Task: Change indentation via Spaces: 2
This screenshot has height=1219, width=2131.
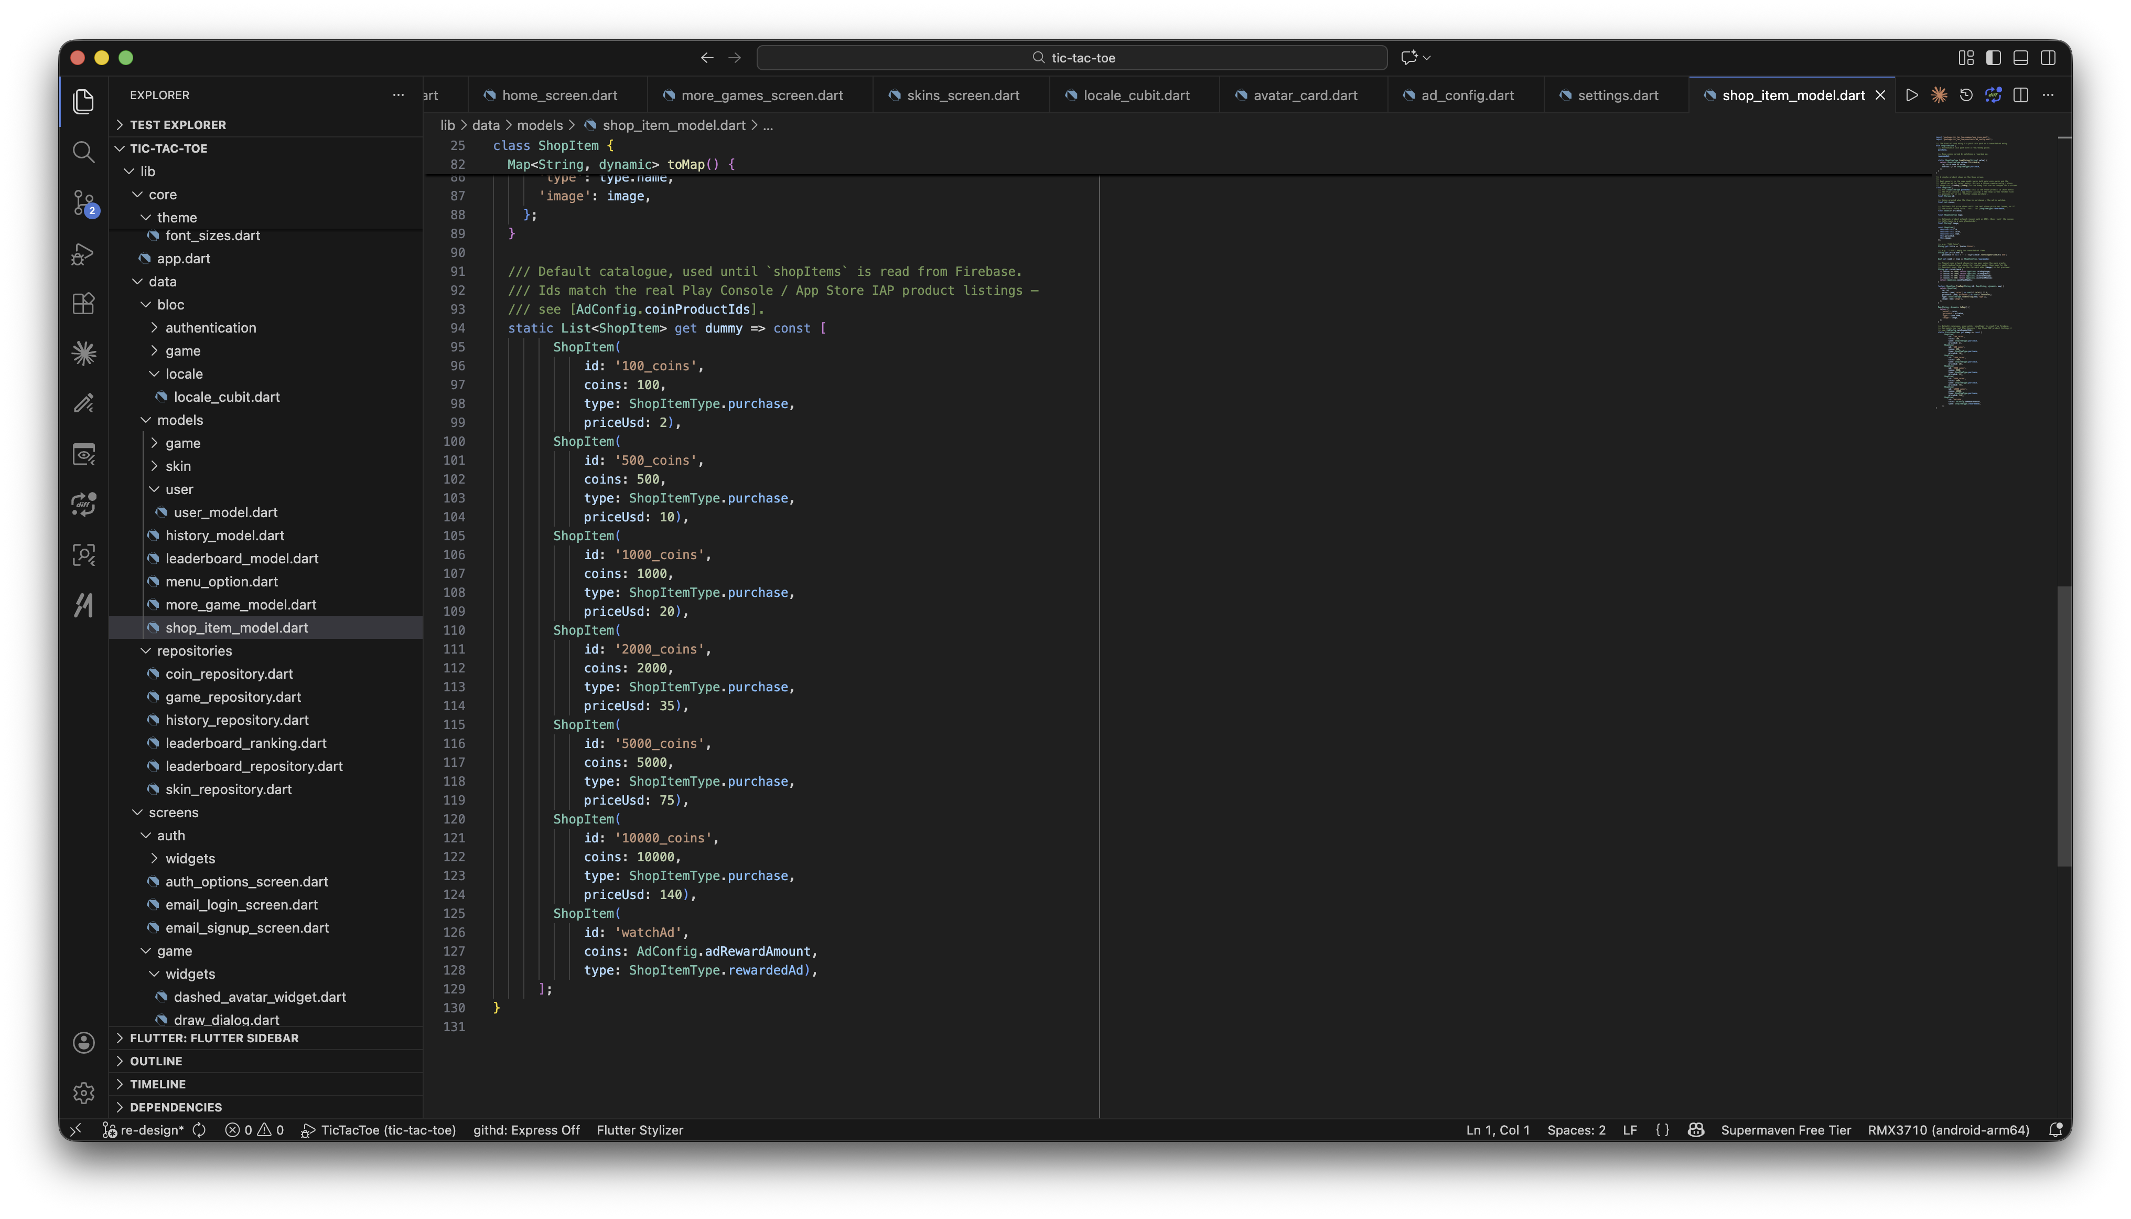Action: [1576, 1130]
